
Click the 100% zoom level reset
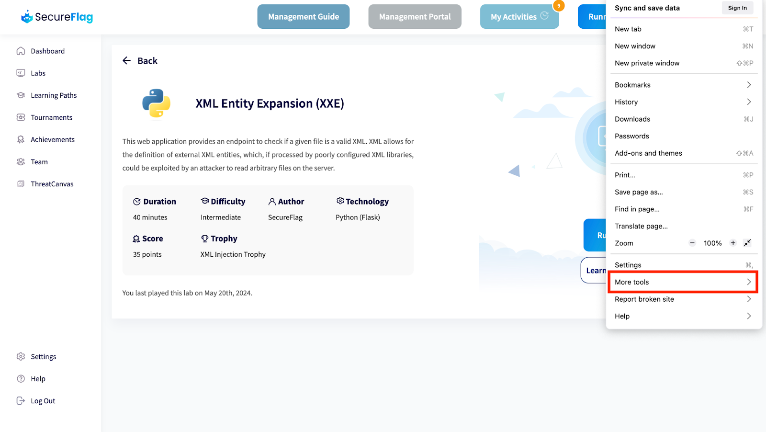tap(712, 243)
